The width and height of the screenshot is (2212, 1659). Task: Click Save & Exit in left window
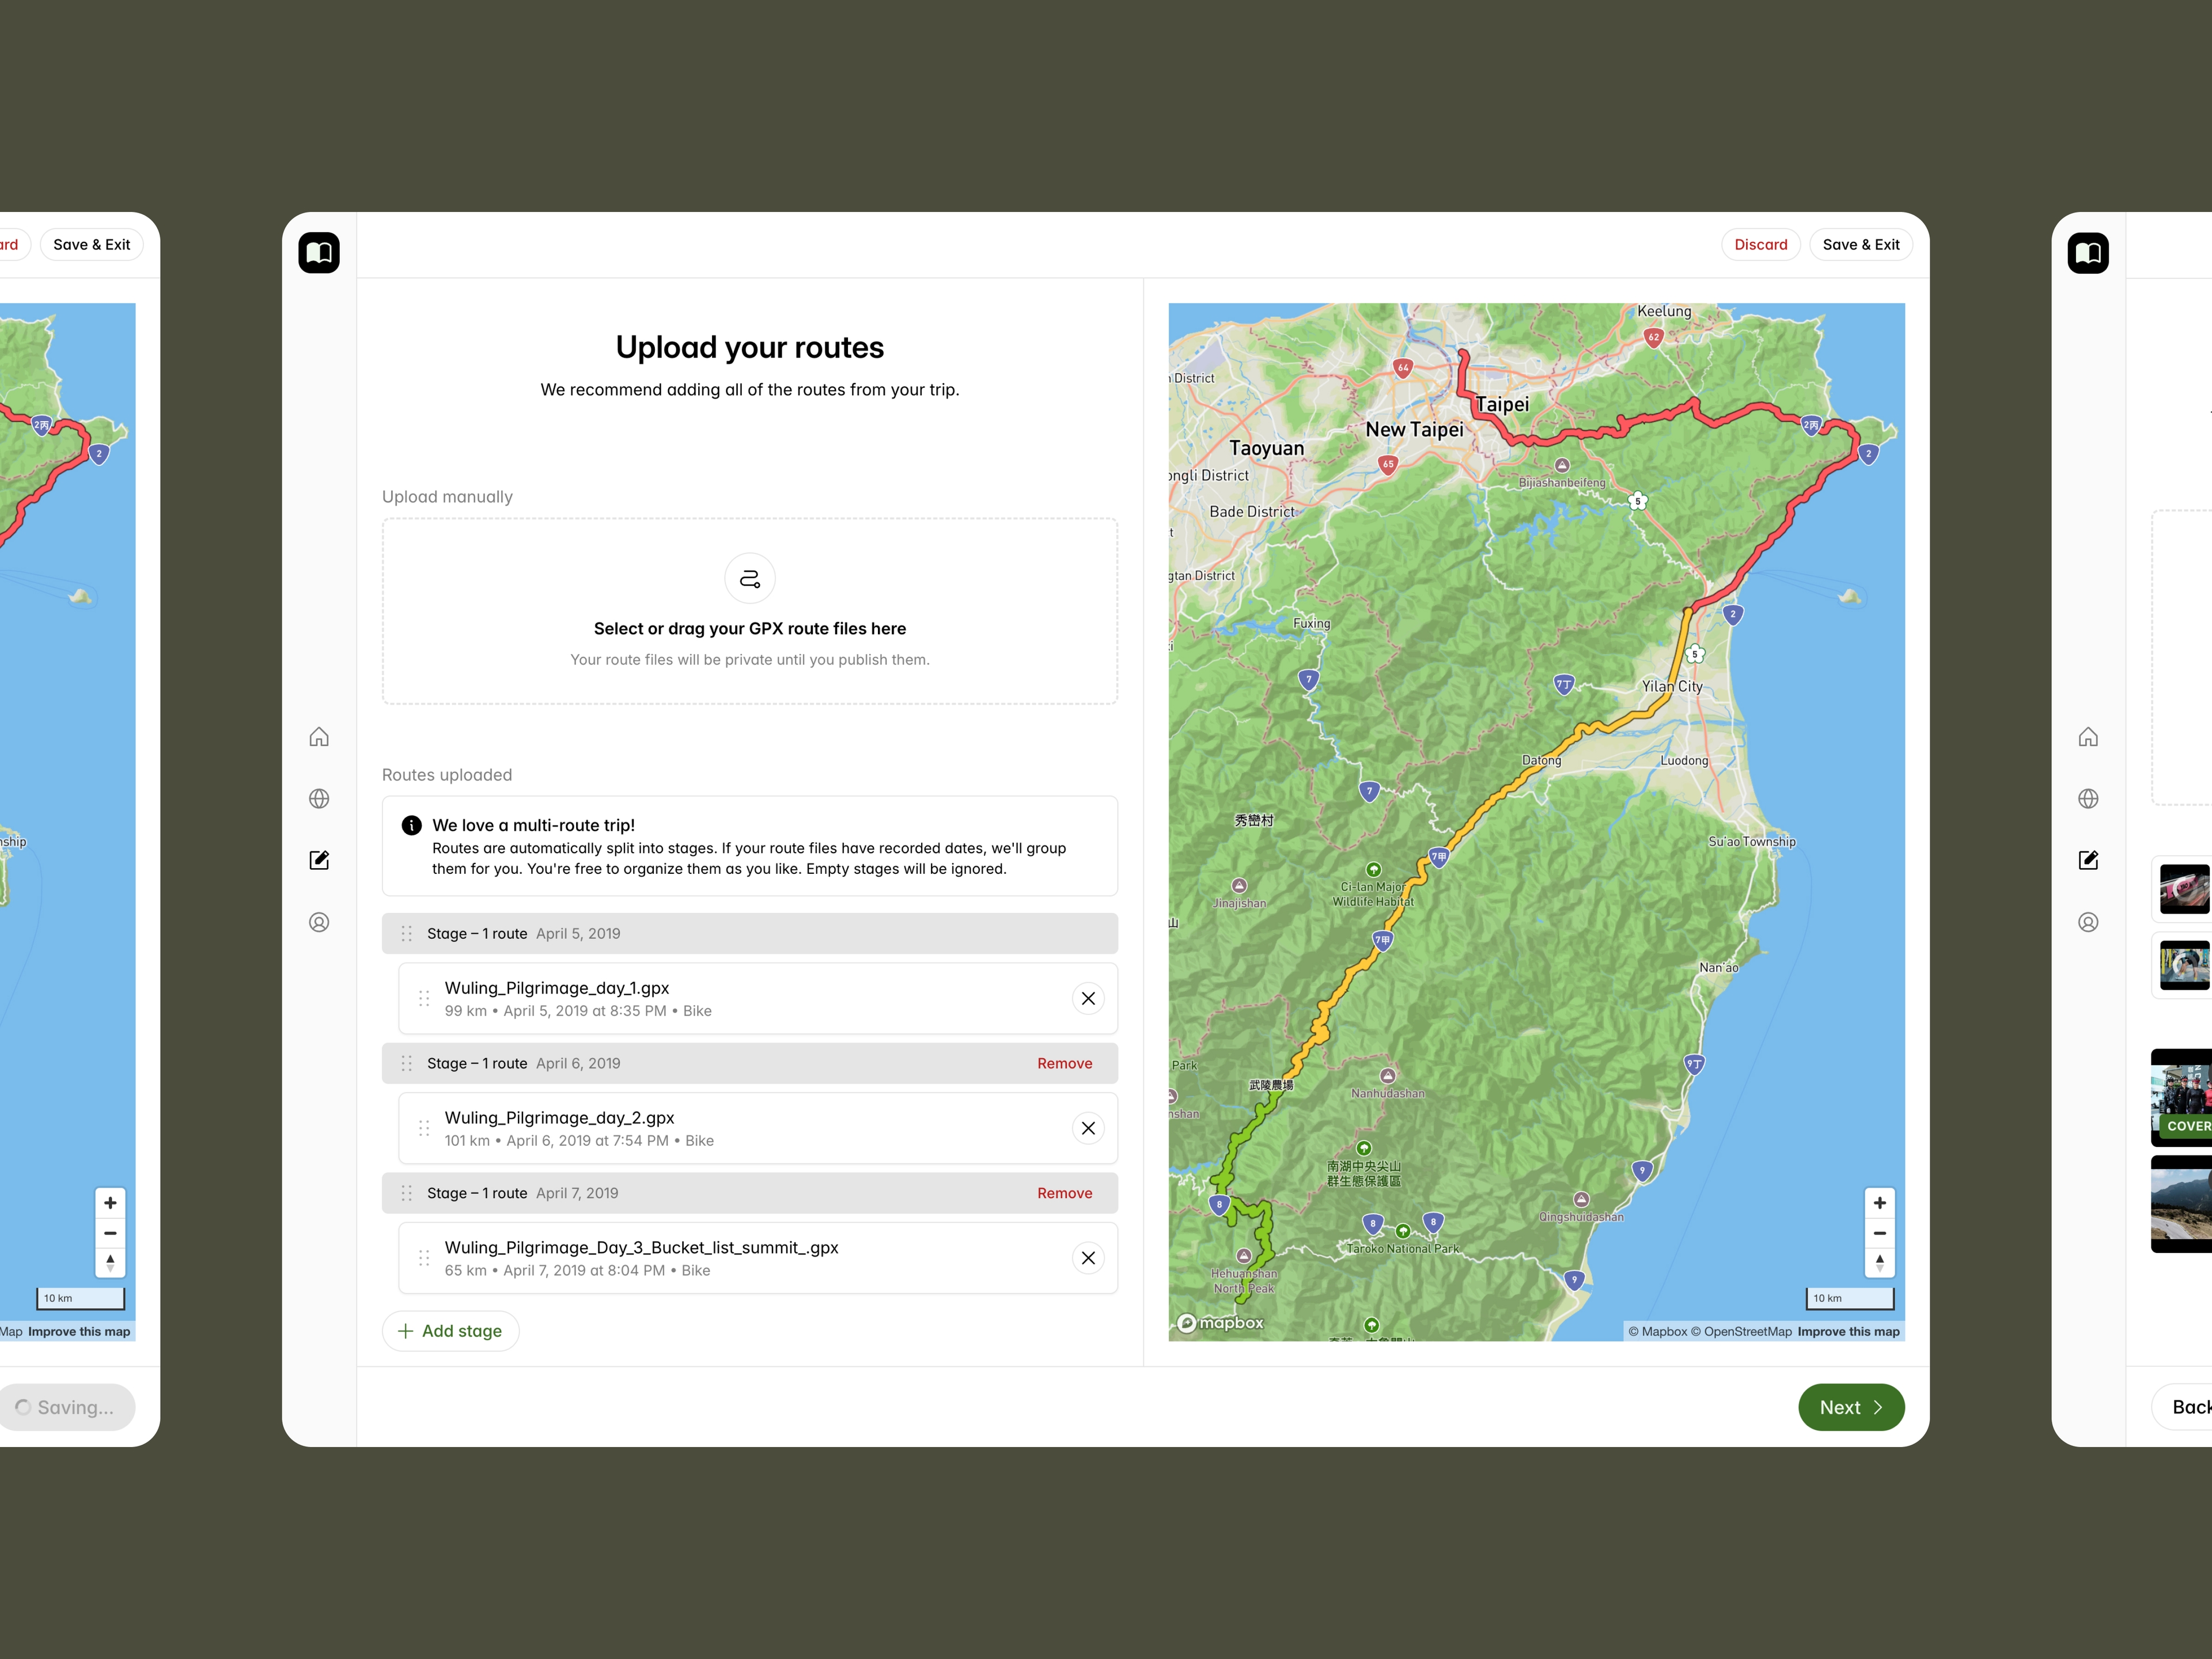[x=92, y=244]
